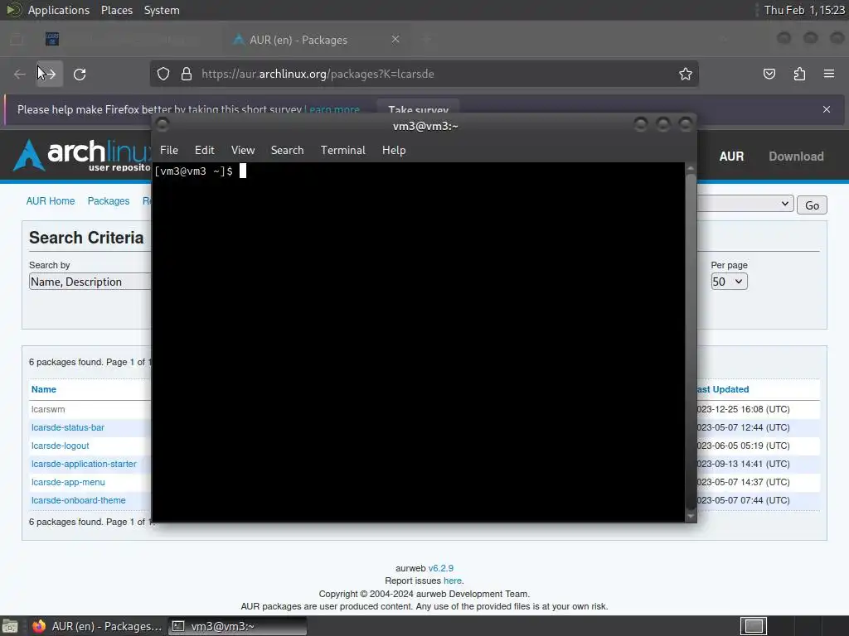Click the terminal window menu button at top-left

coord(163,125)
